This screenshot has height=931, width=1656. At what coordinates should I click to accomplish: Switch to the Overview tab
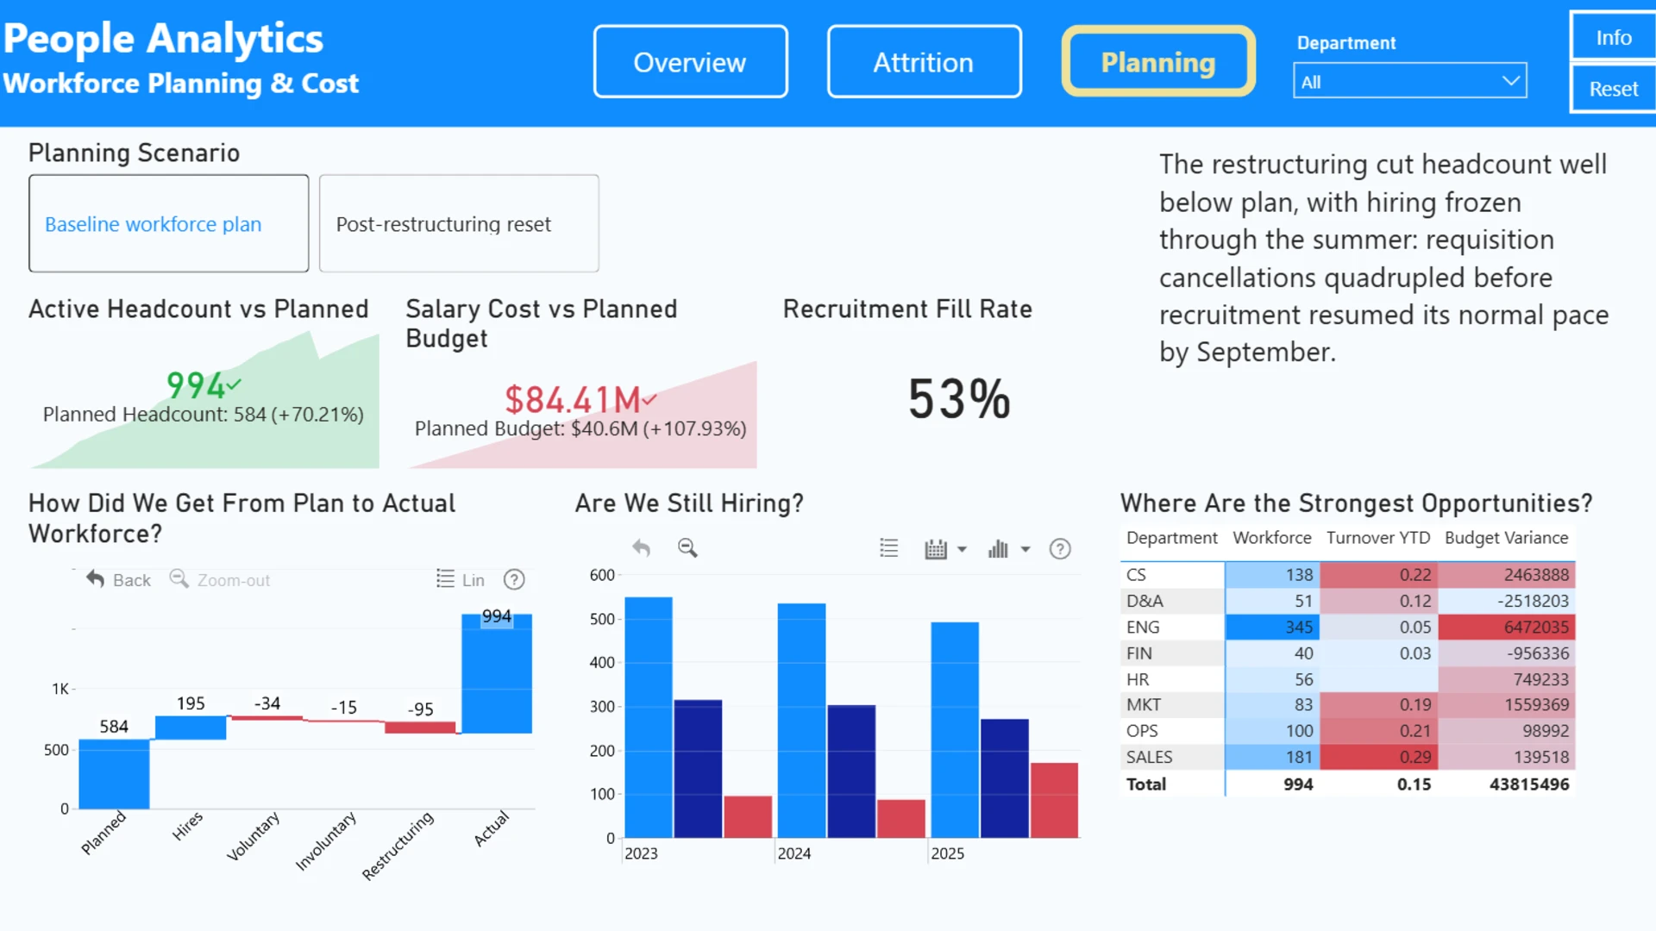coord(690,62)
